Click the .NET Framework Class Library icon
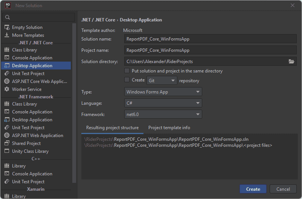The image size is (302, 199). pyautogui.click(x=7, y=104)
